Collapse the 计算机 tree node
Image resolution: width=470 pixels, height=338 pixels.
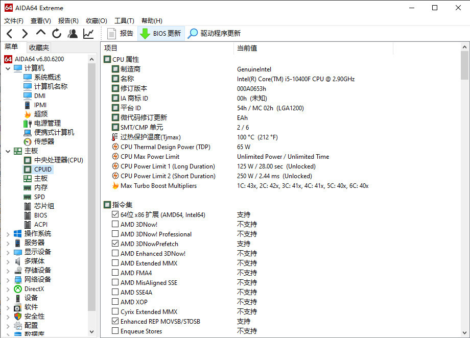8,68
